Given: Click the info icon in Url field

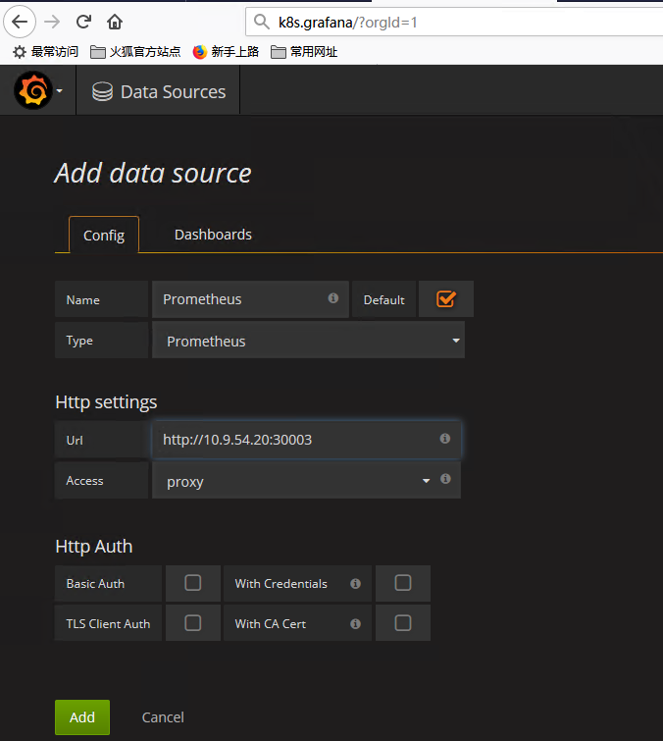Looking at the screenshot, I should tap(445, 439).
